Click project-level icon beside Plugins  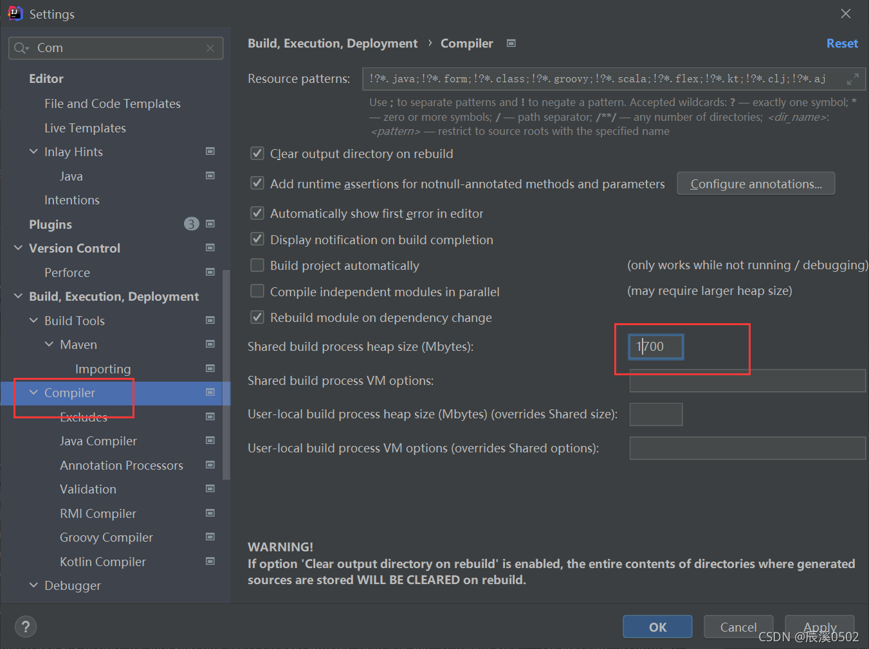tap(210, 224)
